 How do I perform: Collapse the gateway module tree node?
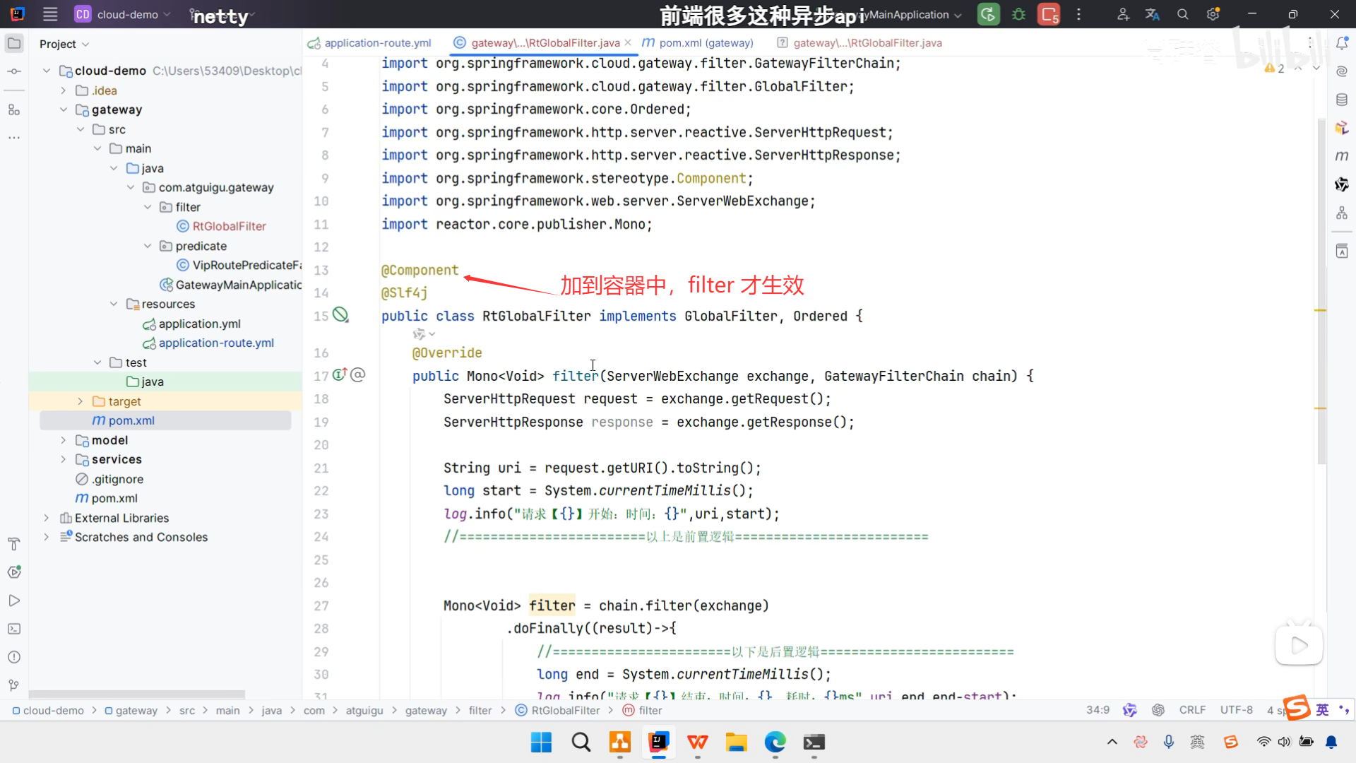(x=64, y=110)
